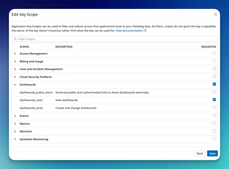Select the Case and Incident Management label

[x=41, y=69]
